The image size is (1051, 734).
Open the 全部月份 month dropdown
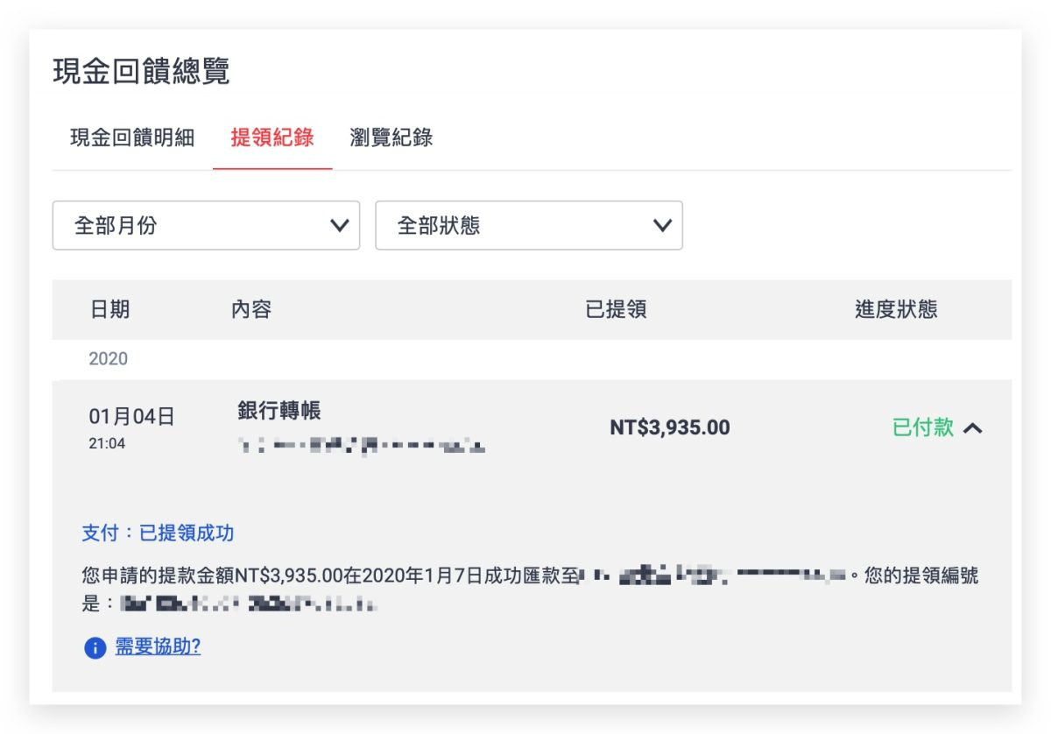206,226
